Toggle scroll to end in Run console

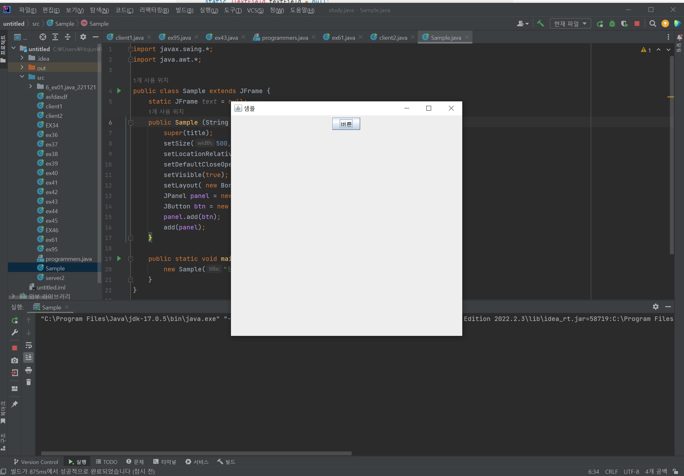pos(29,357)
